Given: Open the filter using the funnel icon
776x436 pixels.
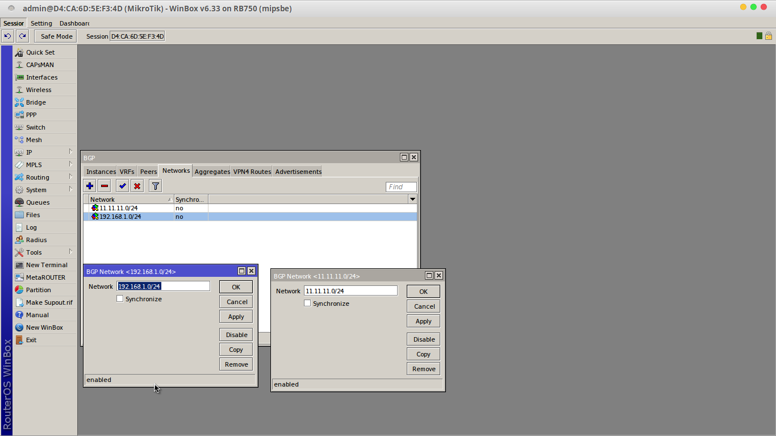Looking at the screenshot, I should pyautogui.click(x=155, y=185).
